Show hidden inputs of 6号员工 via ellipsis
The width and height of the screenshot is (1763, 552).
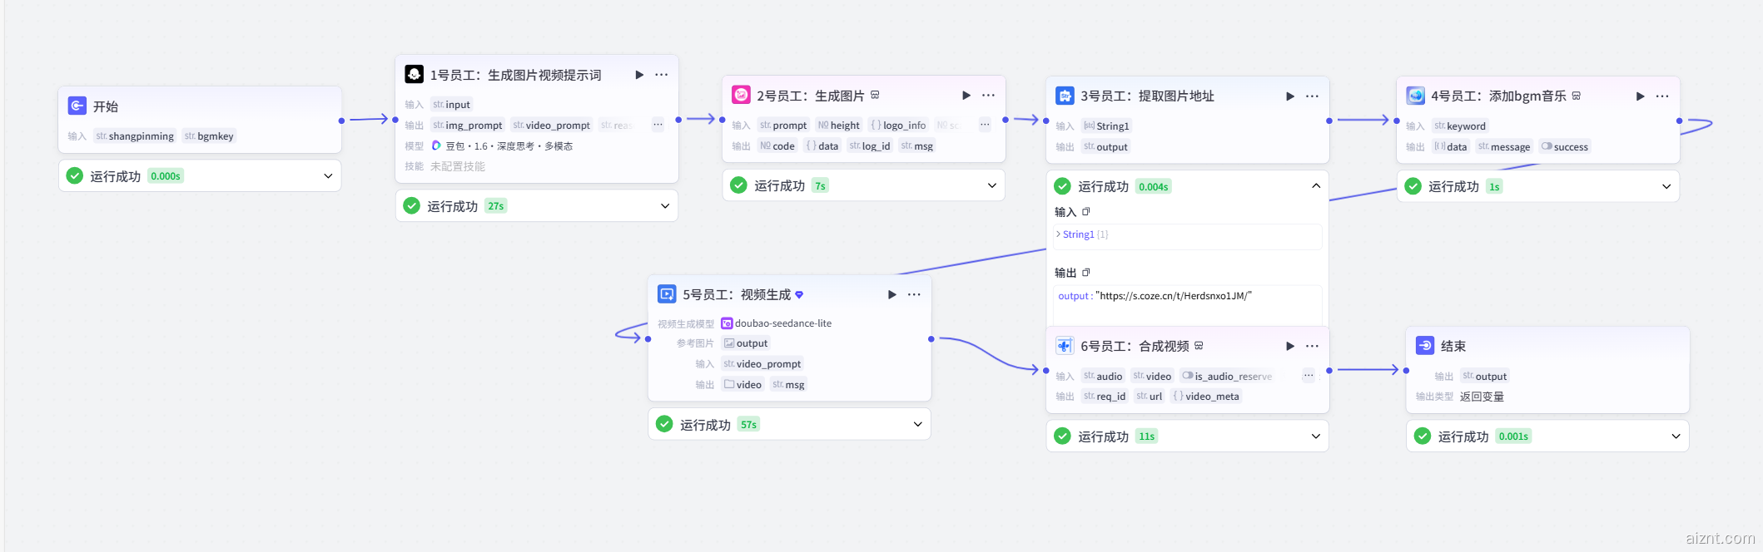pyautogui.click(x=1309, y=376)
